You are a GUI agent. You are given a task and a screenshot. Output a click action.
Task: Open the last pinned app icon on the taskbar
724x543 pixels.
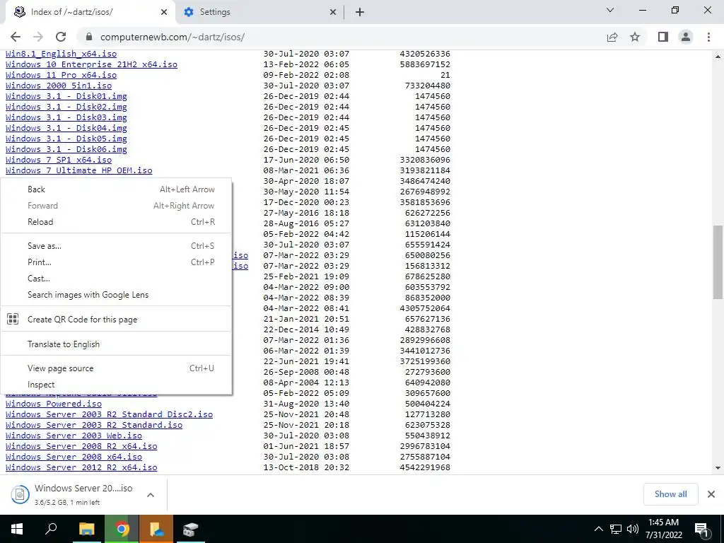(190, 529)
